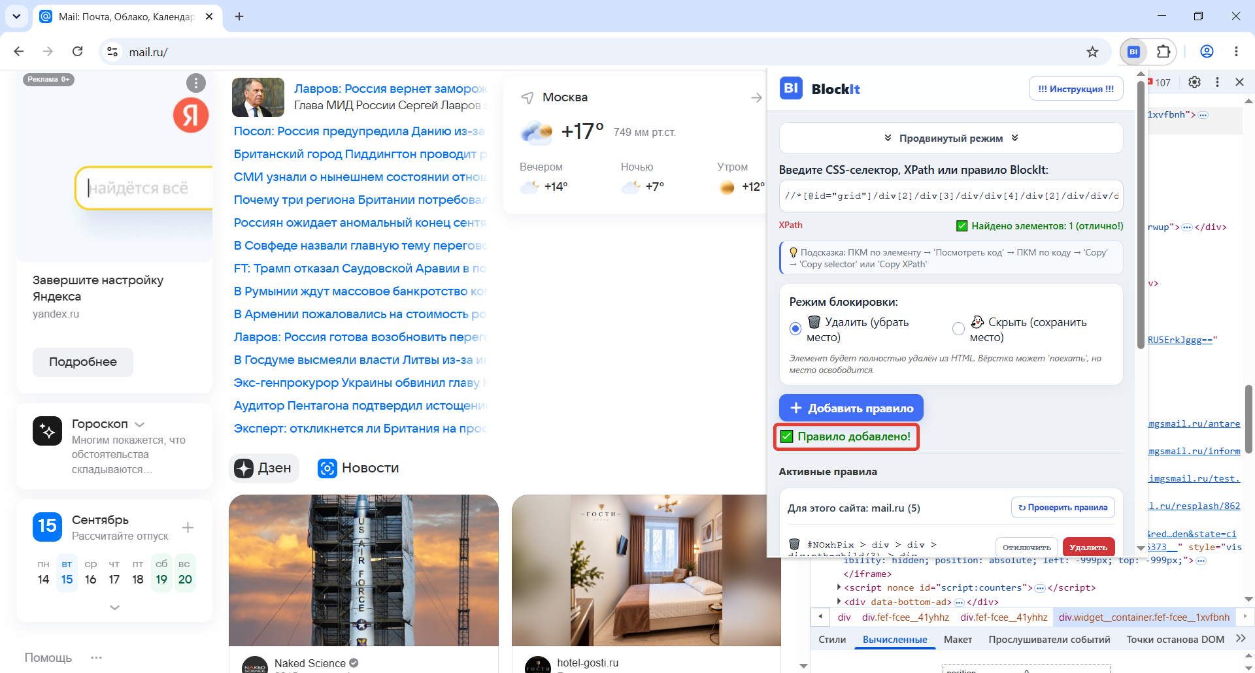The height and width of the screenshot is (673, 1255).
Task: Click the BlockIt extension icon in toolbar
Action: tap(1134, 52)
